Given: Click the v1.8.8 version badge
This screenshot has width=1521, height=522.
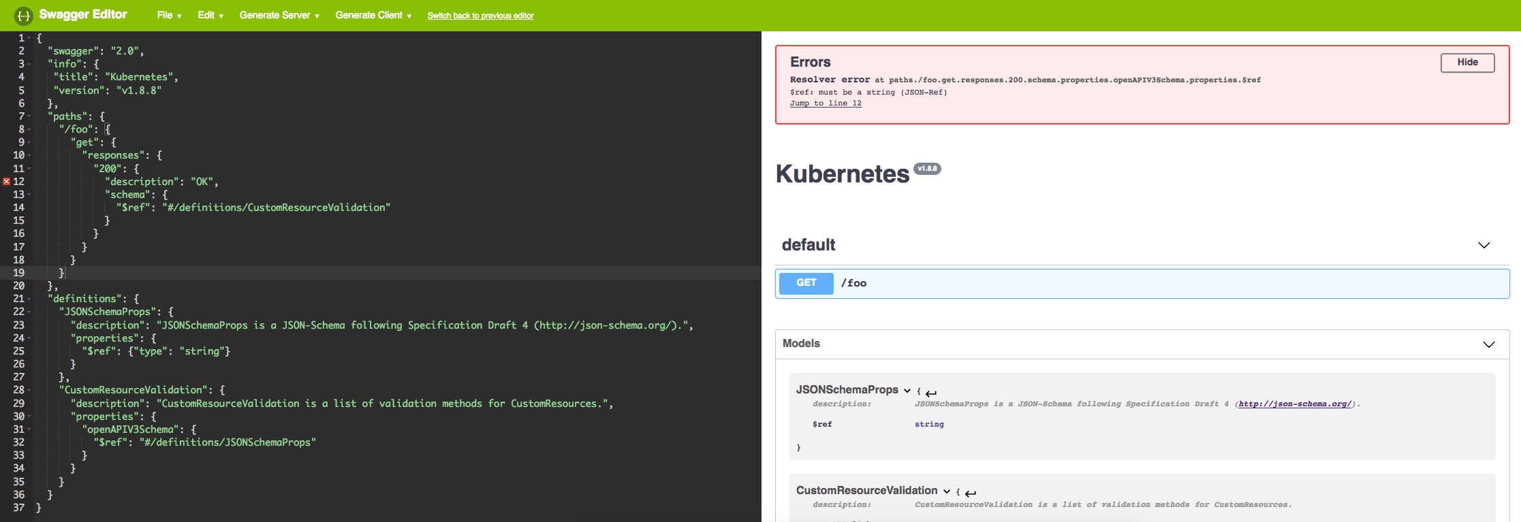Looking at the screenshot, I should point(927,169).
